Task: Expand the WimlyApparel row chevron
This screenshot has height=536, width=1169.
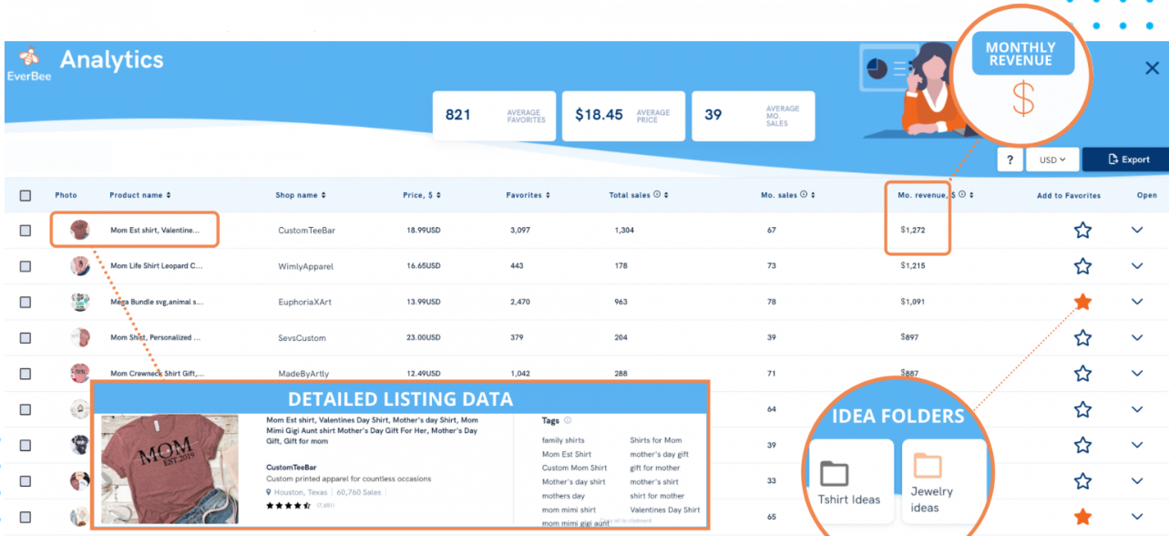Action: coord(1137,266)
